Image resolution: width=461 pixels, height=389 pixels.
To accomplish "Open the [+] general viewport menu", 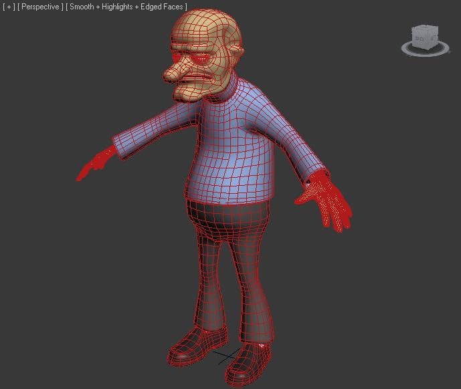I will pyautogui.click(x=9, y=7).
